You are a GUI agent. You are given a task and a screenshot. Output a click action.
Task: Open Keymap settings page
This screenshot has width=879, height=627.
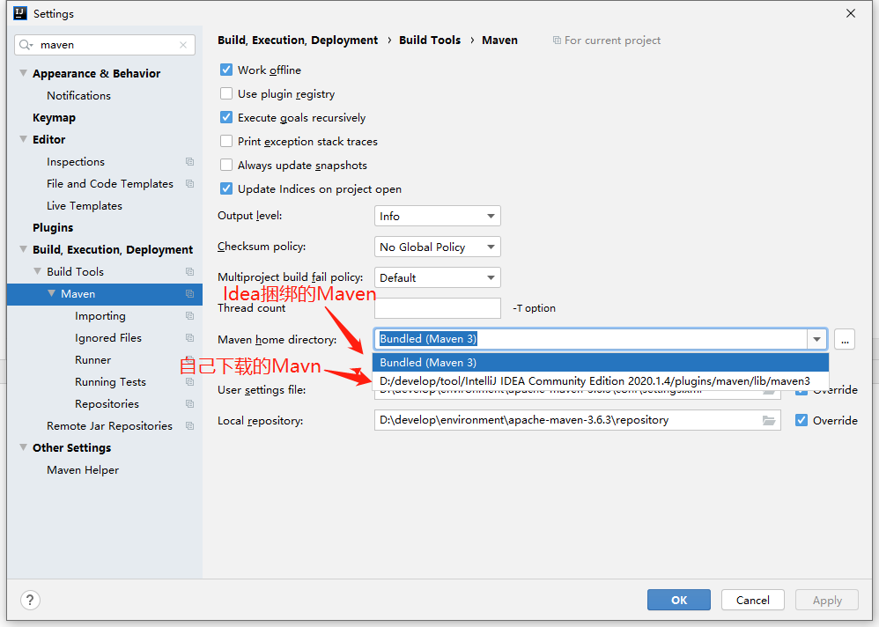click(x=54, y=118)
